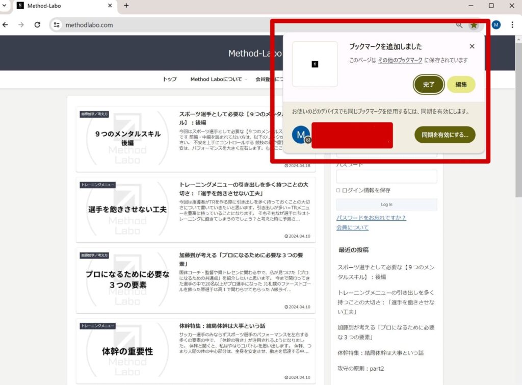522x385 pixels.
Task: Maximize the browser window
Action: [x=491, y=6]
